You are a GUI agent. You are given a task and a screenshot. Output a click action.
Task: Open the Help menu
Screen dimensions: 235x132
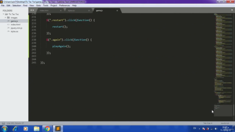pos(74,5)
